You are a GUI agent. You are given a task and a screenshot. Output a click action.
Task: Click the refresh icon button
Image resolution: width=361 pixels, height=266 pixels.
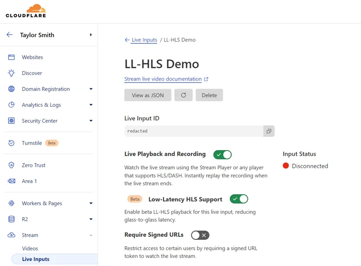[183, 95]
